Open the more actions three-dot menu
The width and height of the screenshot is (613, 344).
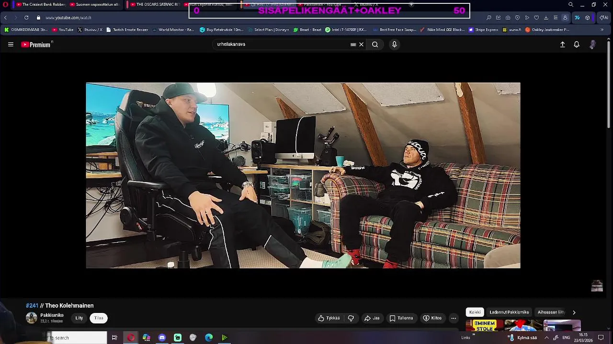pyautogui.click(x=454, y=318)
